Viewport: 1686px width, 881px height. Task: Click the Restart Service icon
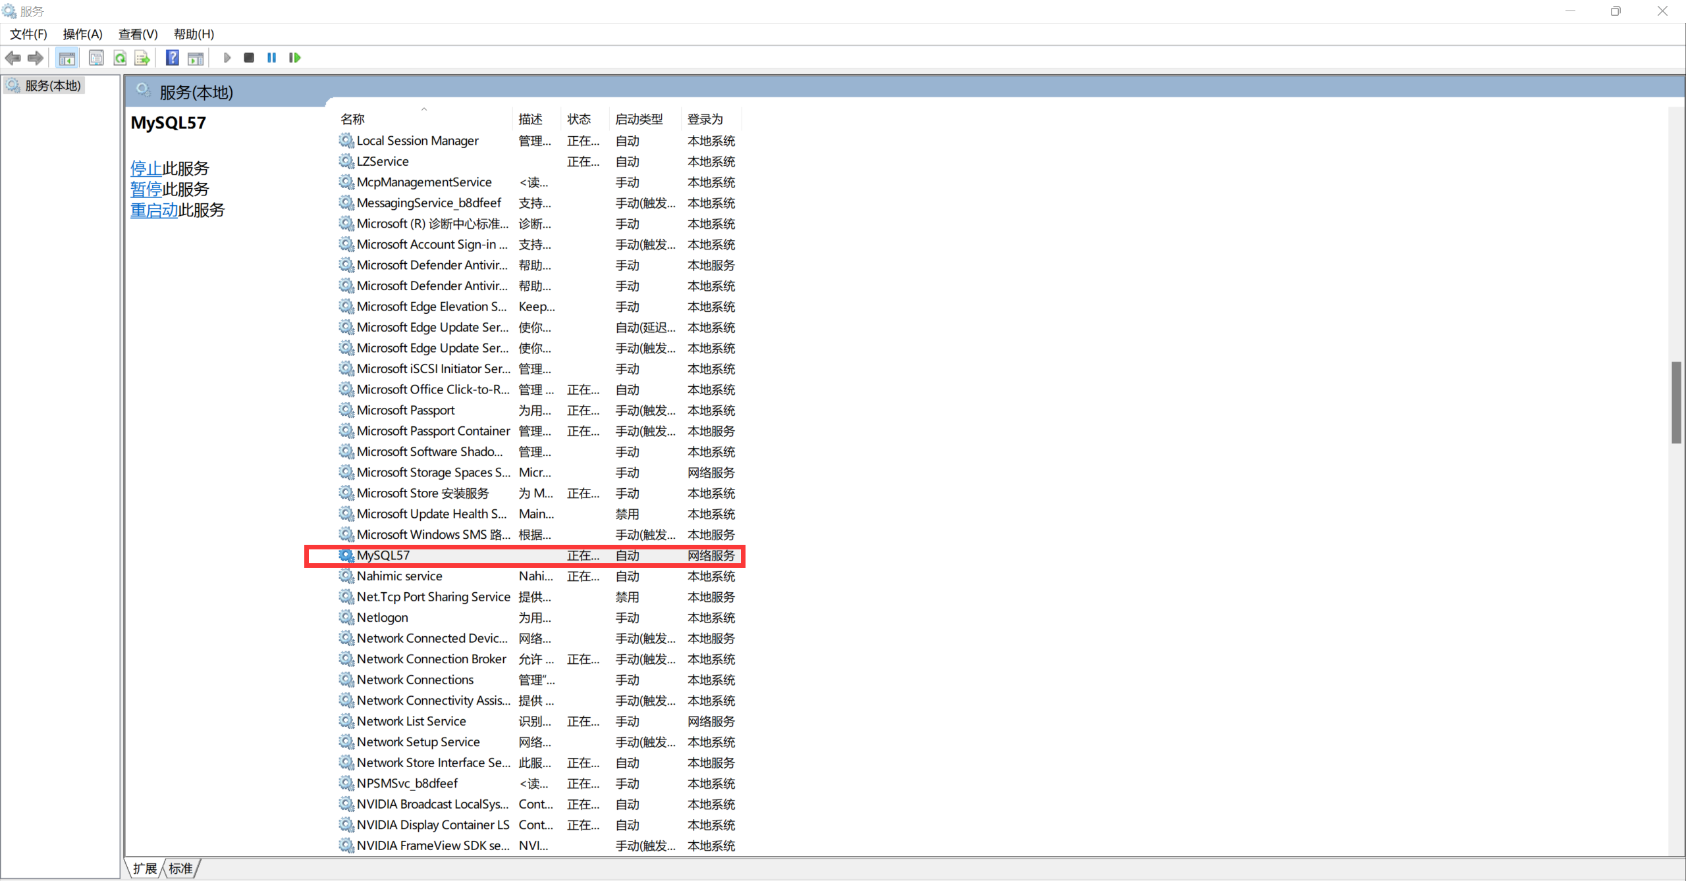[x=294, y=58]
